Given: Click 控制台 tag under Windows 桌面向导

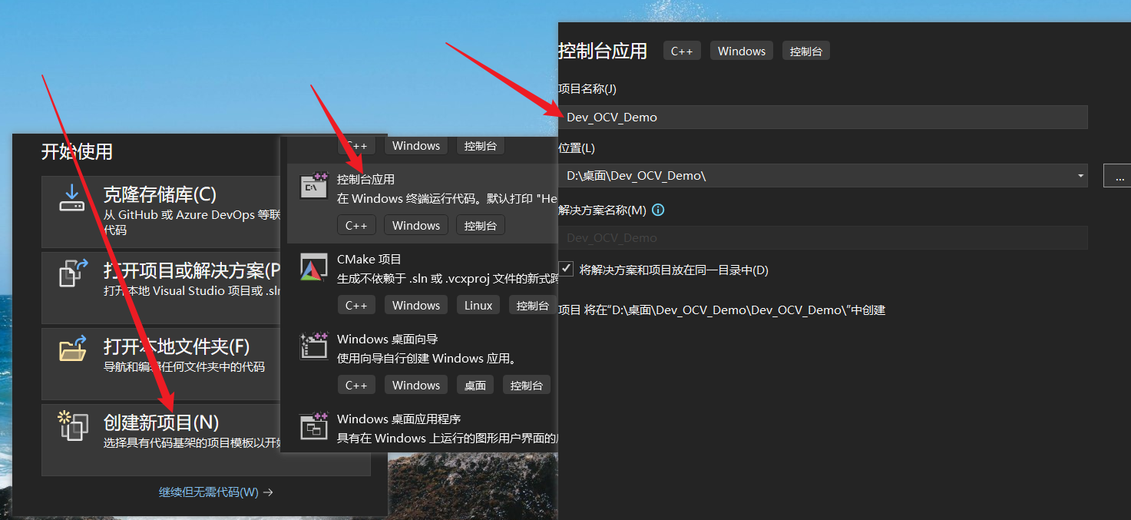Looking at the screenshot, I should click(527, 385).
